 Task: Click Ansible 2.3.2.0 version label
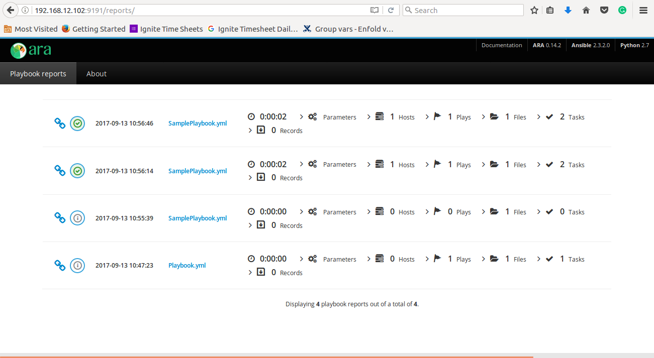[x=591, y=45]
